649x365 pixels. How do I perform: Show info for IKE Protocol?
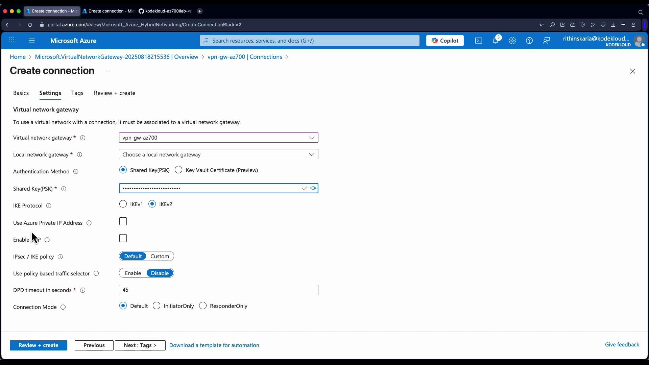49,206
